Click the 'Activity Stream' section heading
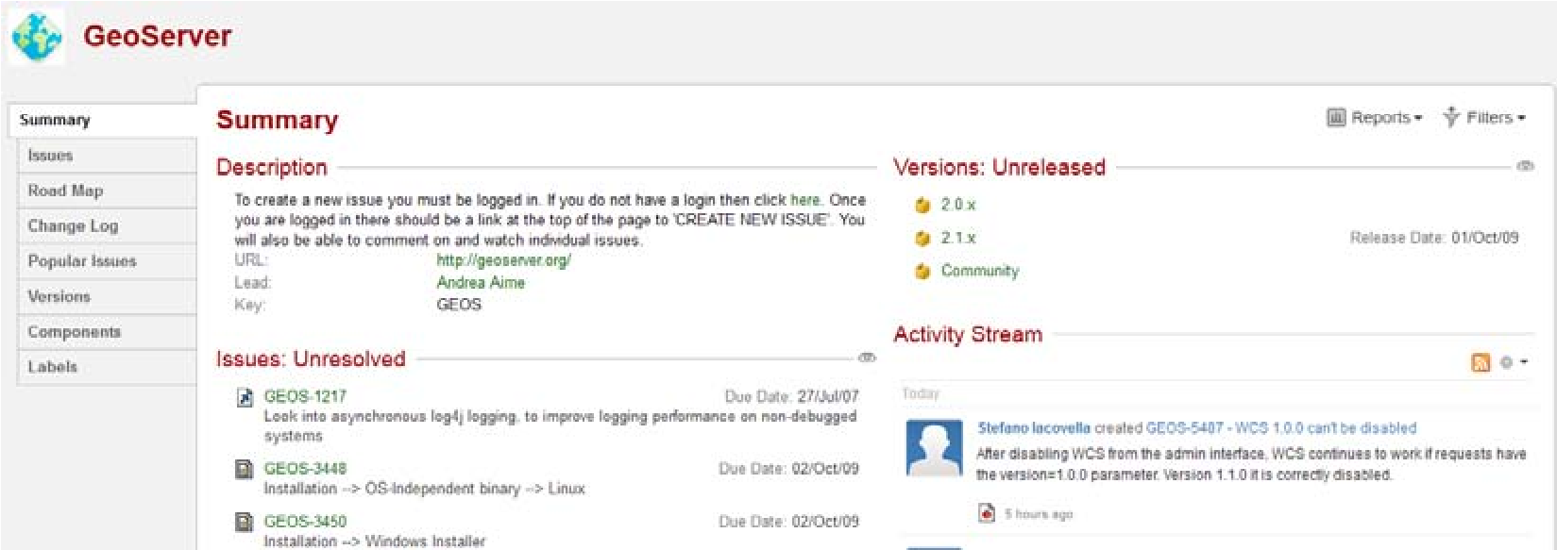Viewport: 1557px width, 550px height. pos(968,334)
